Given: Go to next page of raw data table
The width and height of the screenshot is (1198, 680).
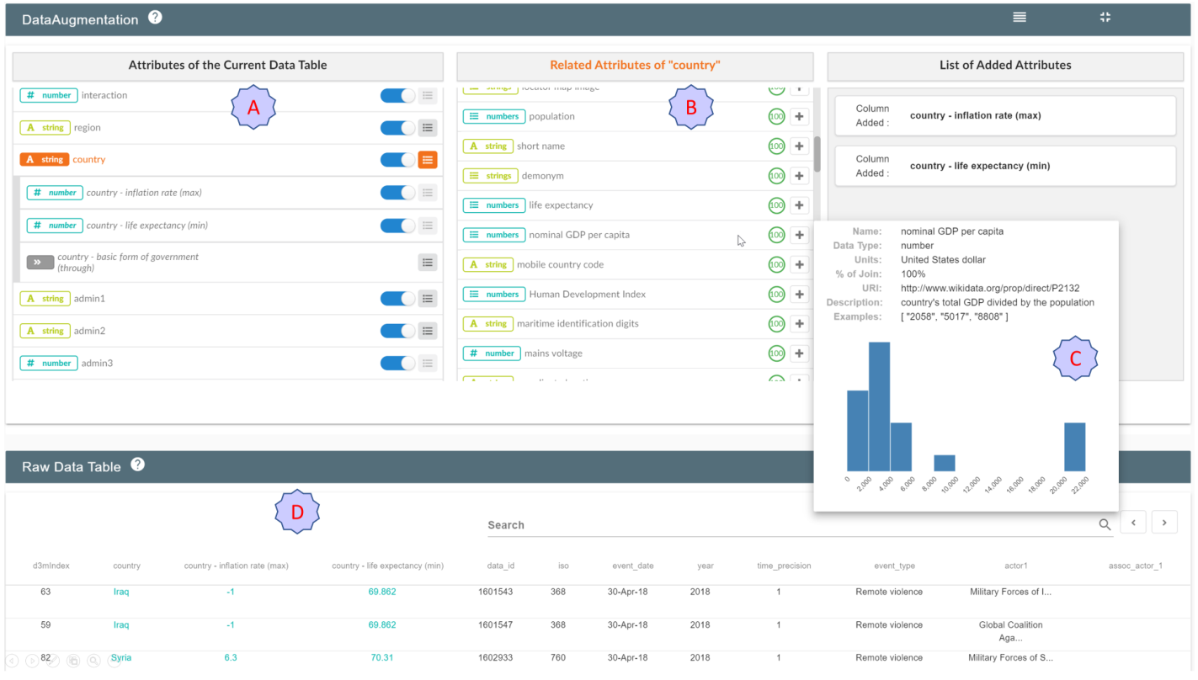Looking at the screenshot, I should (1164, 523).
